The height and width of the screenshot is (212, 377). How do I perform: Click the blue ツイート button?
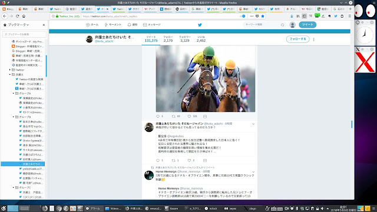pyautogui.click(x=307, y=25)
